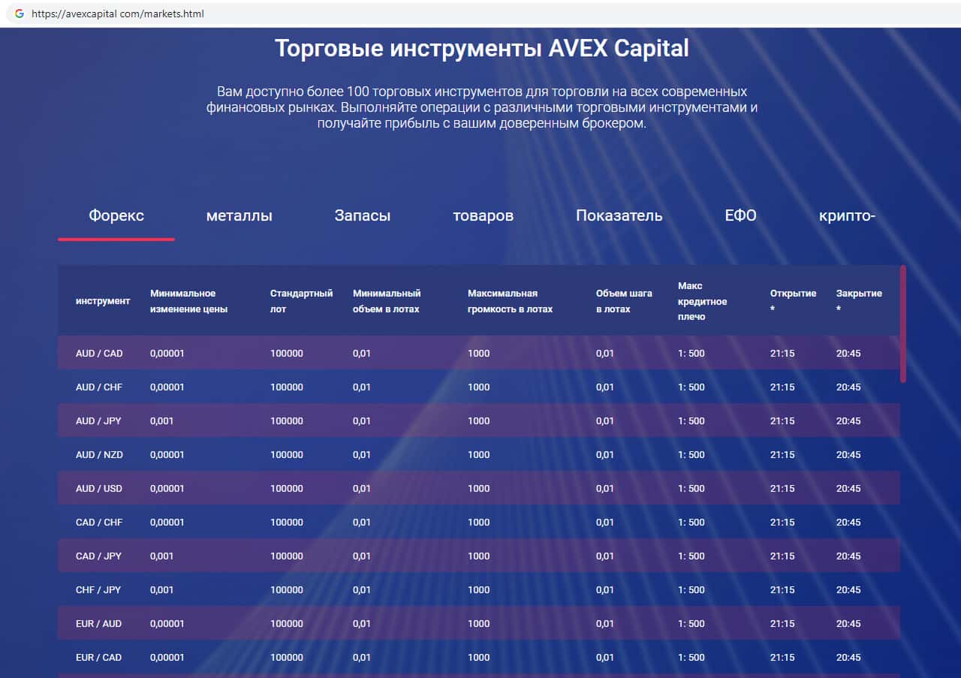Switch to the крипто- tab
961x678 pixels.
coord(848,215)
